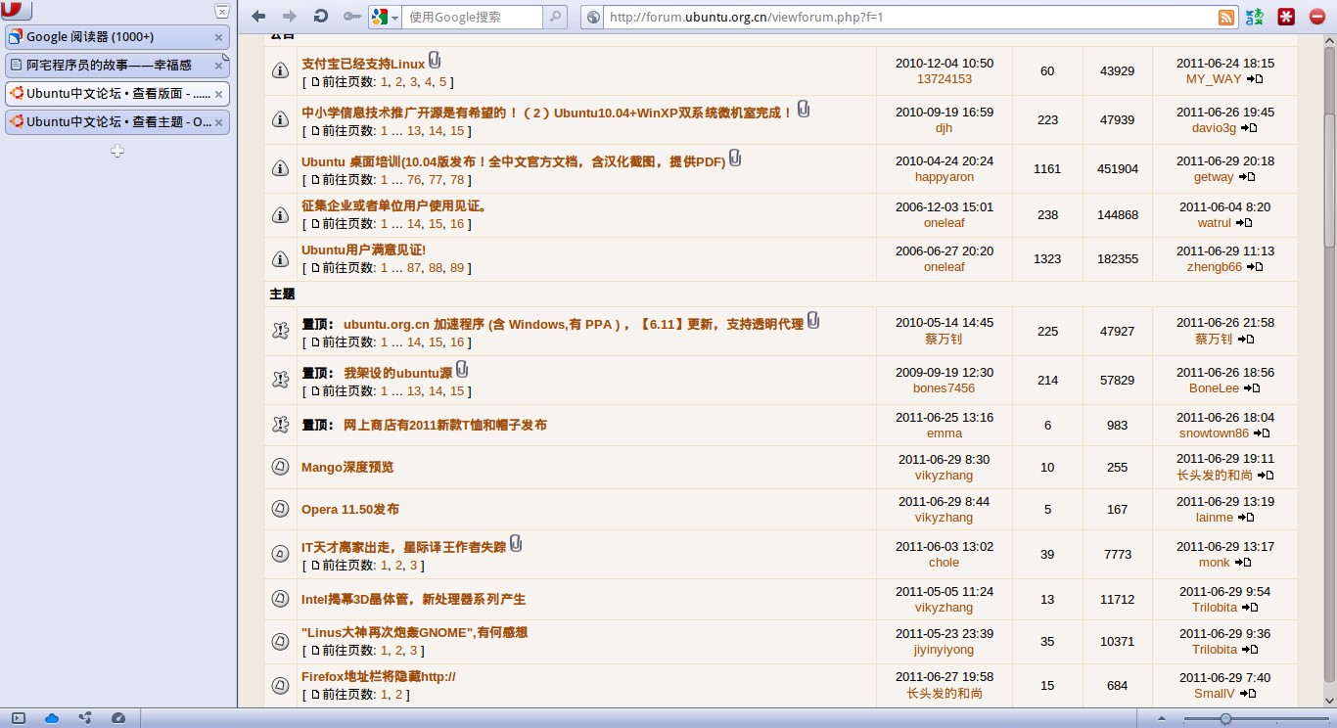Click the red asterisk extension icon
Screen dimensions: 1337x728
1286,17
